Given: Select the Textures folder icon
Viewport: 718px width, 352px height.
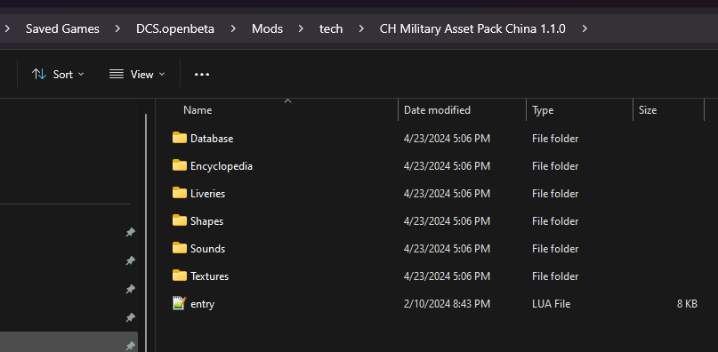Looking at the screenshot, I should coord(180,276).
